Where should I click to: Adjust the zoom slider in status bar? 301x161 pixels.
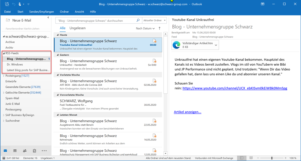(x=272, y=158)
